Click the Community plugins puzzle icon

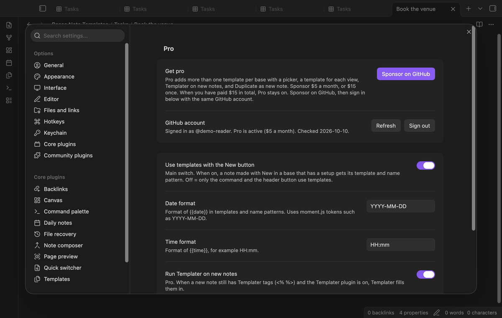[x=37, y=155]
